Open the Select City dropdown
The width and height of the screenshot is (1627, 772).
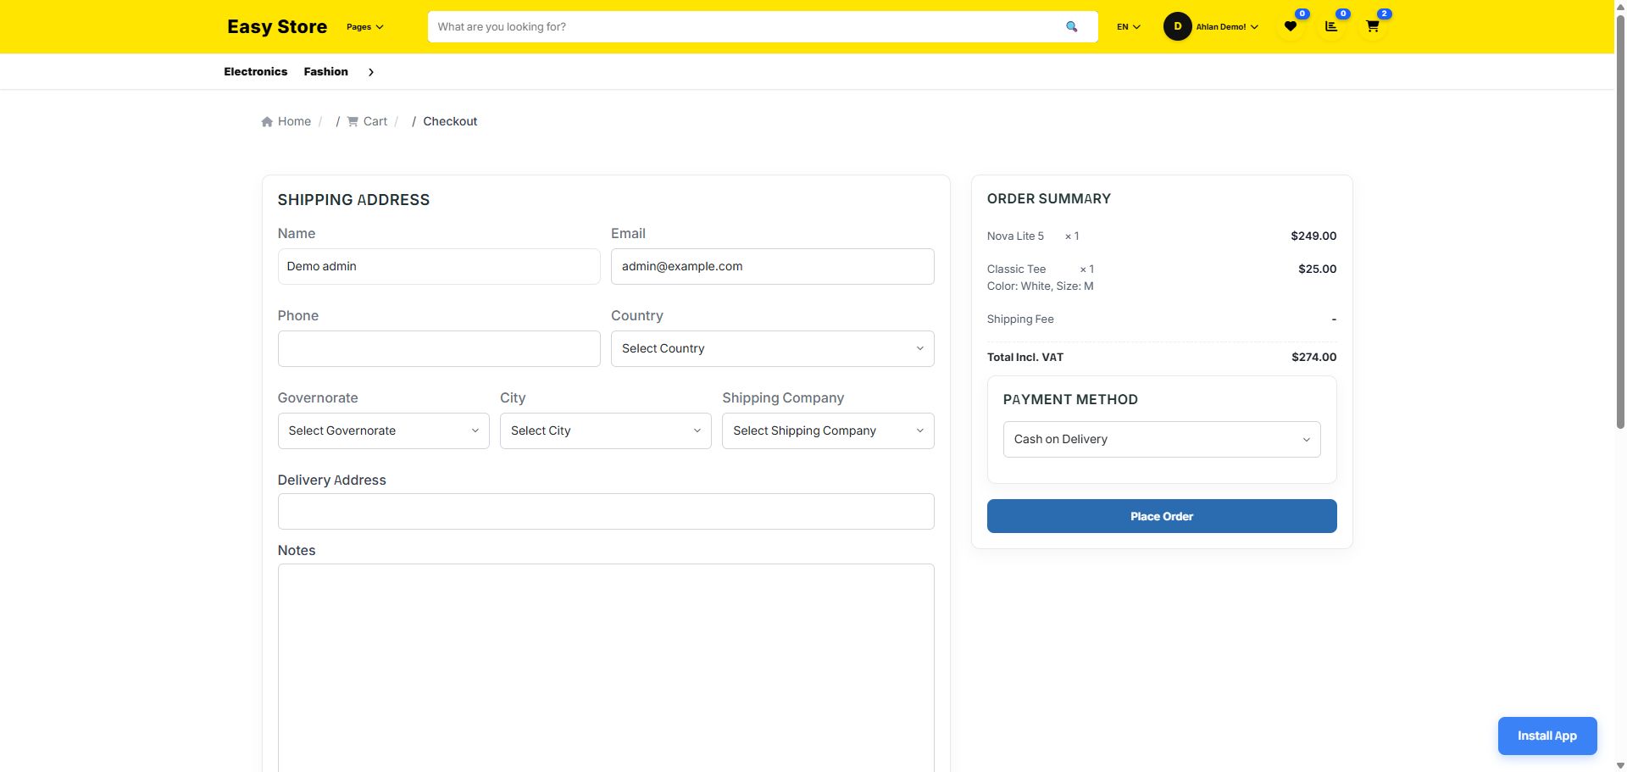coord(605,431)
